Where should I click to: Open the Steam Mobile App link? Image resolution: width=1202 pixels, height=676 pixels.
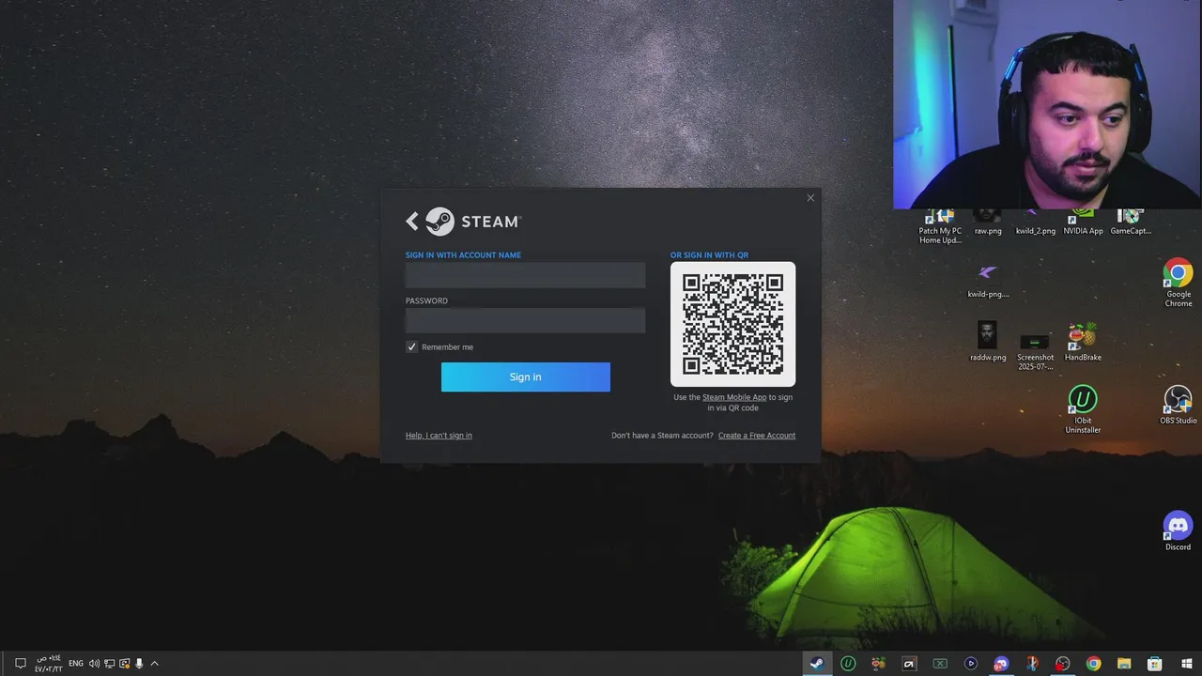pos(734,398)
